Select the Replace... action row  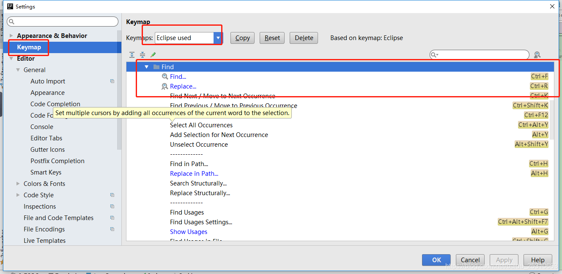tap(340, 86)
